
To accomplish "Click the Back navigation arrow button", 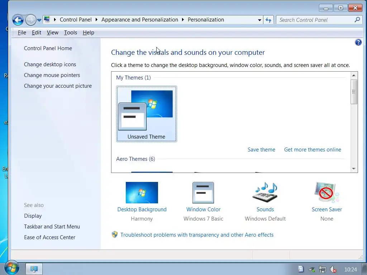I will 18,20.
